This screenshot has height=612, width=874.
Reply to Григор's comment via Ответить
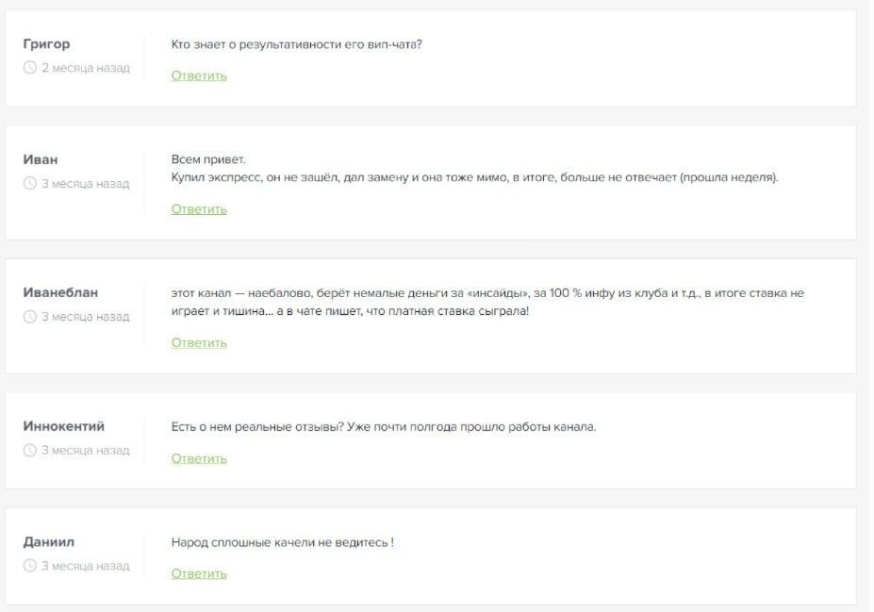tap(199, 75)
